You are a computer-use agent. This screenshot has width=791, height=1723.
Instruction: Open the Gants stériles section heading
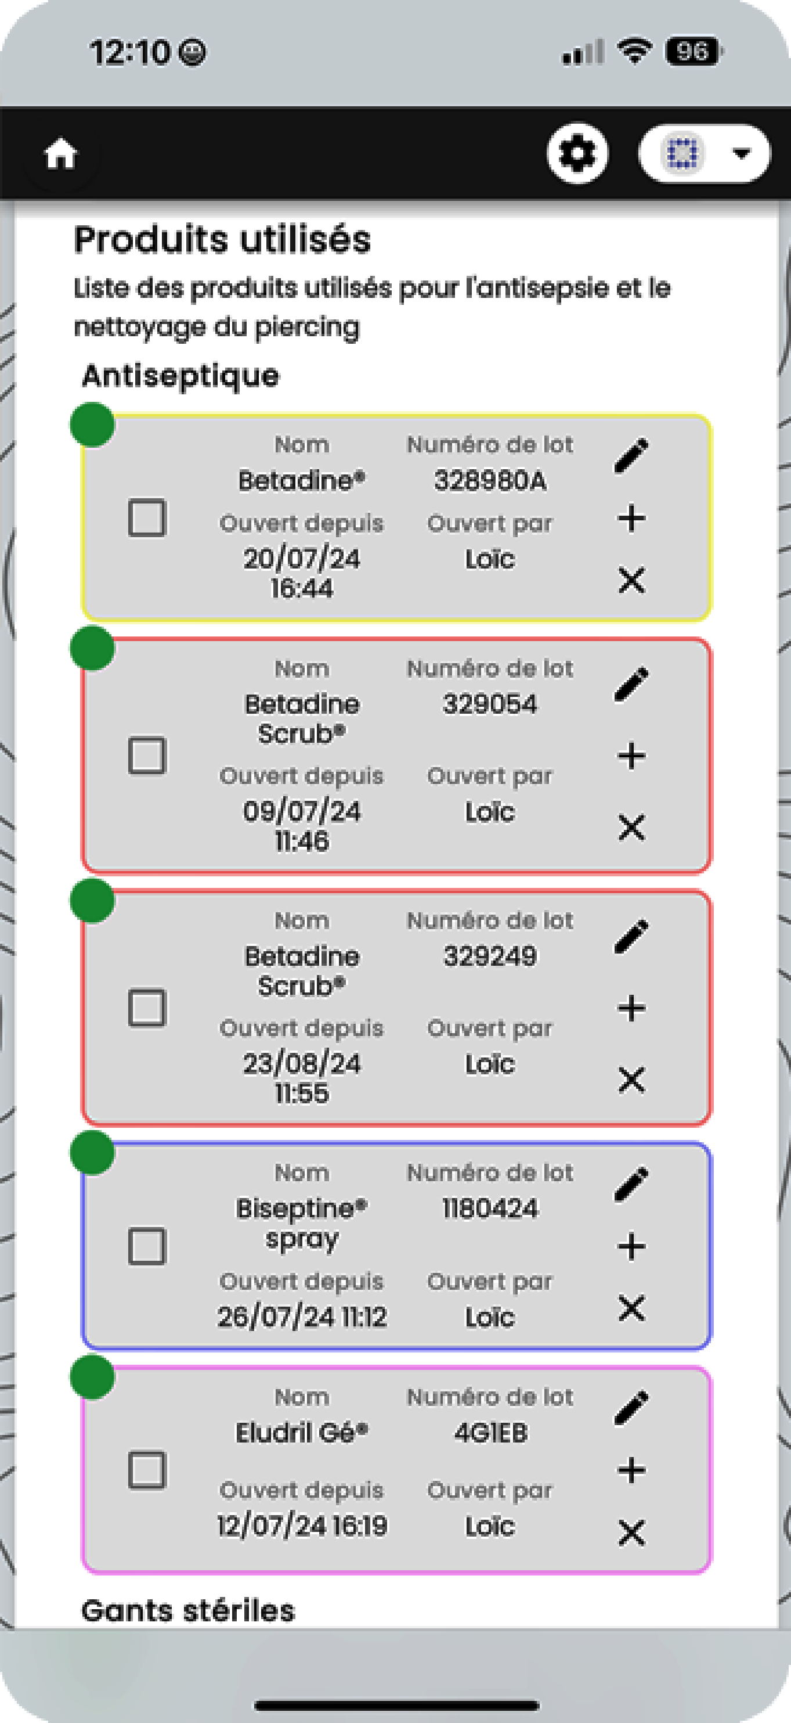[x=188, y=1610]
